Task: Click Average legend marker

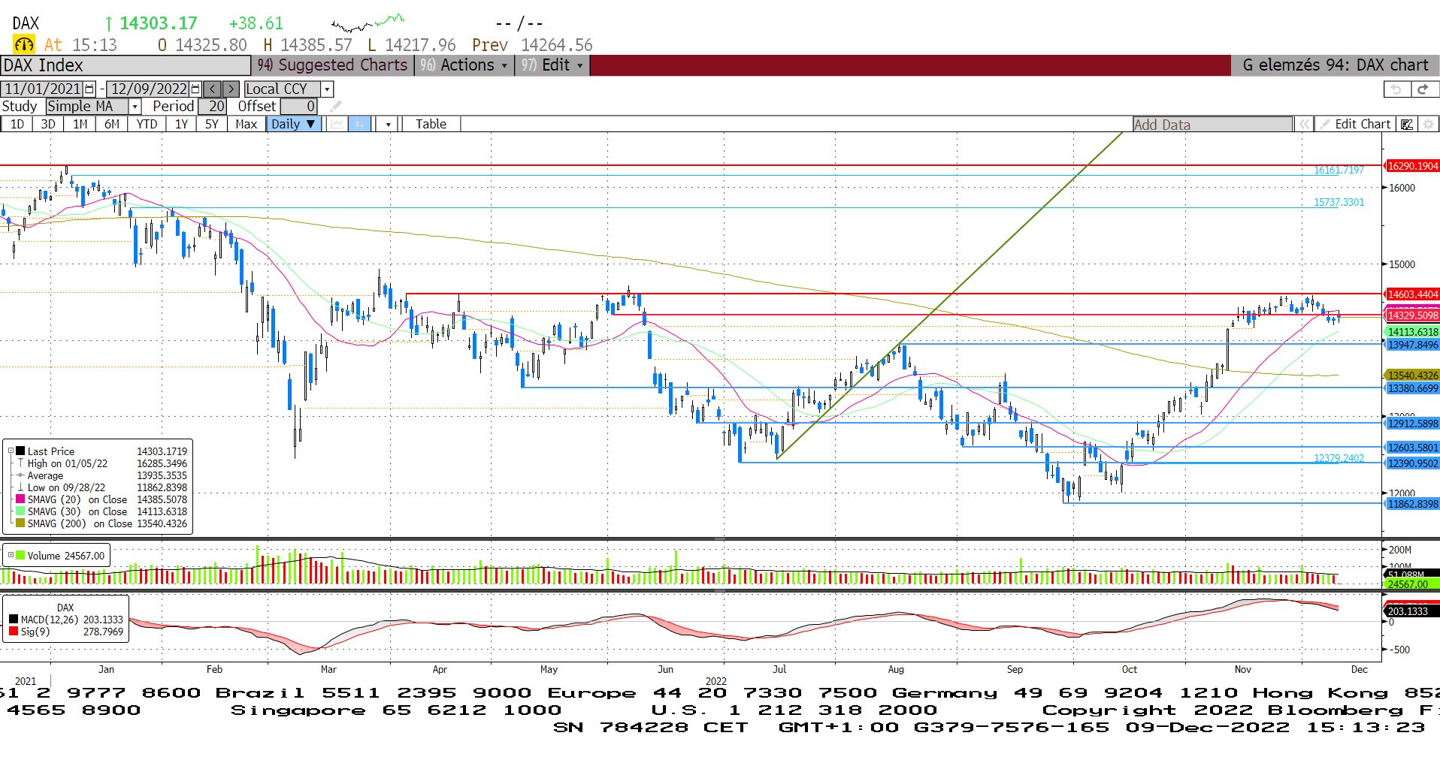Action: (x=20, y=475)
